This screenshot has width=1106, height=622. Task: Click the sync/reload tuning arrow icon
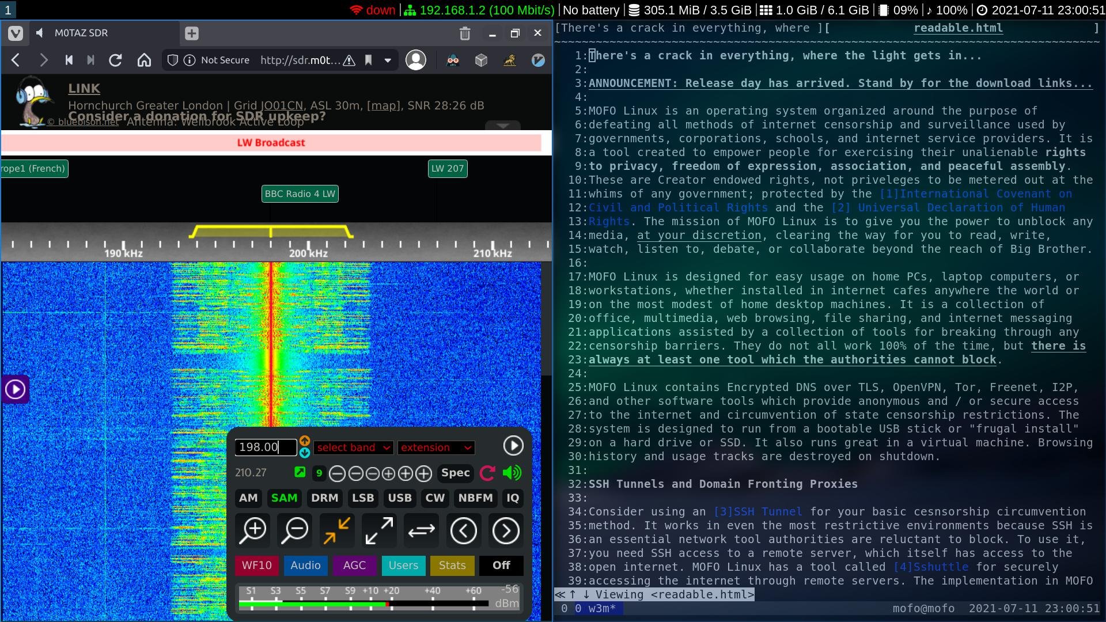click(x=488, y=472)
